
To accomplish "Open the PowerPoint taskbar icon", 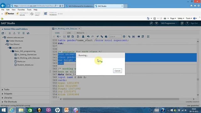I will 66,110.
